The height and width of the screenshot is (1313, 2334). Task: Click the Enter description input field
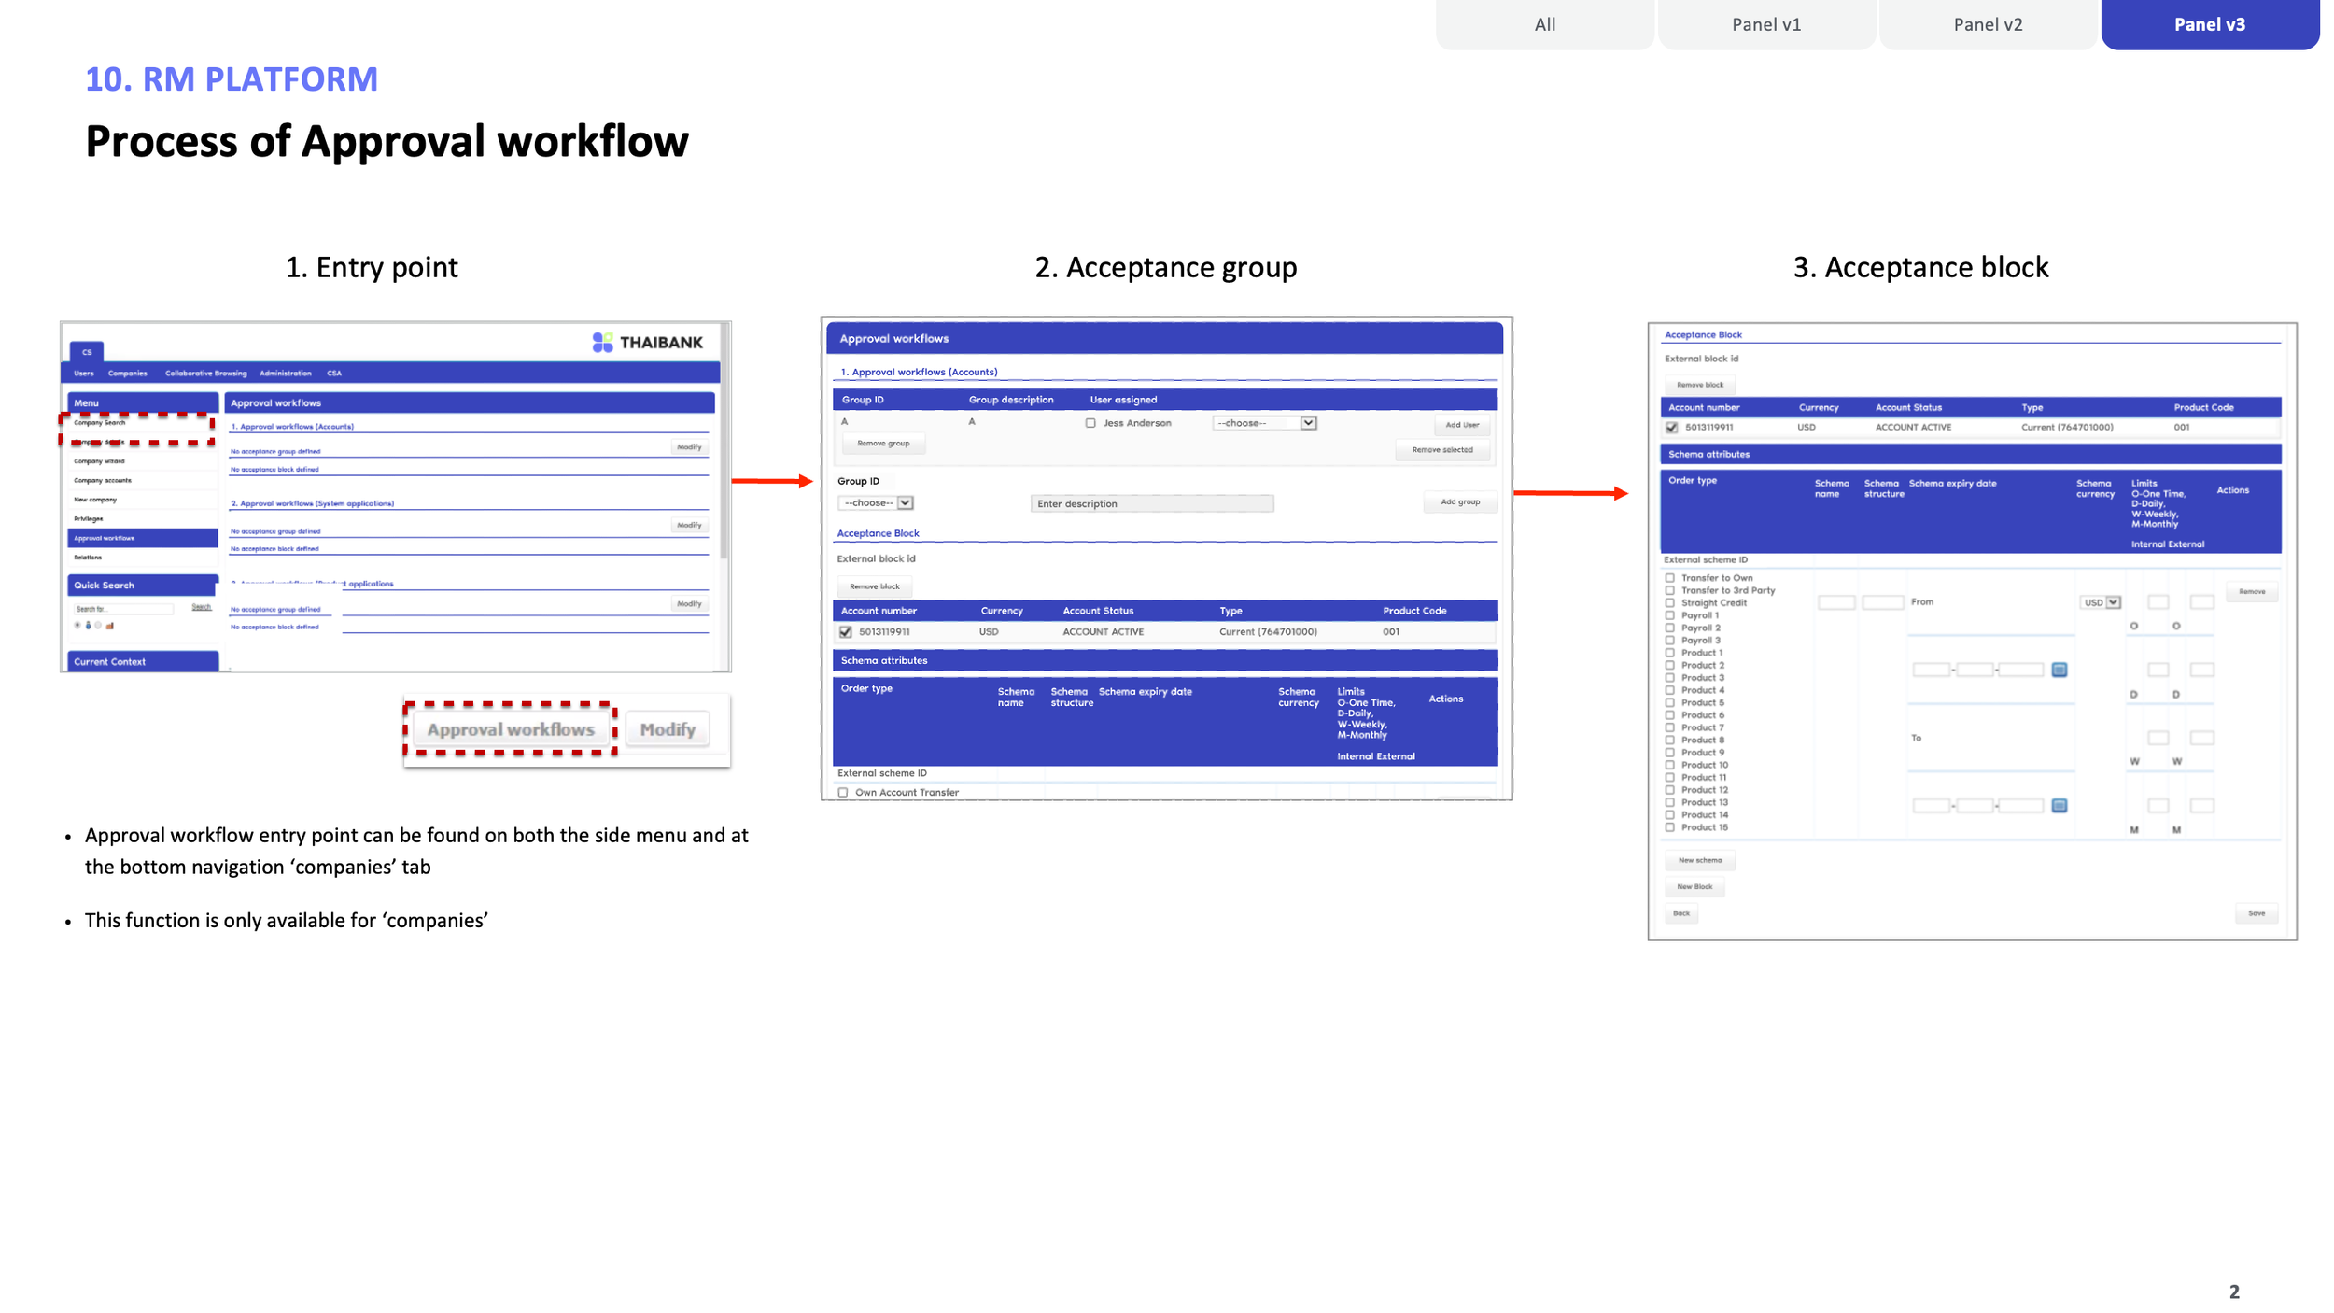tap(1151, 503)
